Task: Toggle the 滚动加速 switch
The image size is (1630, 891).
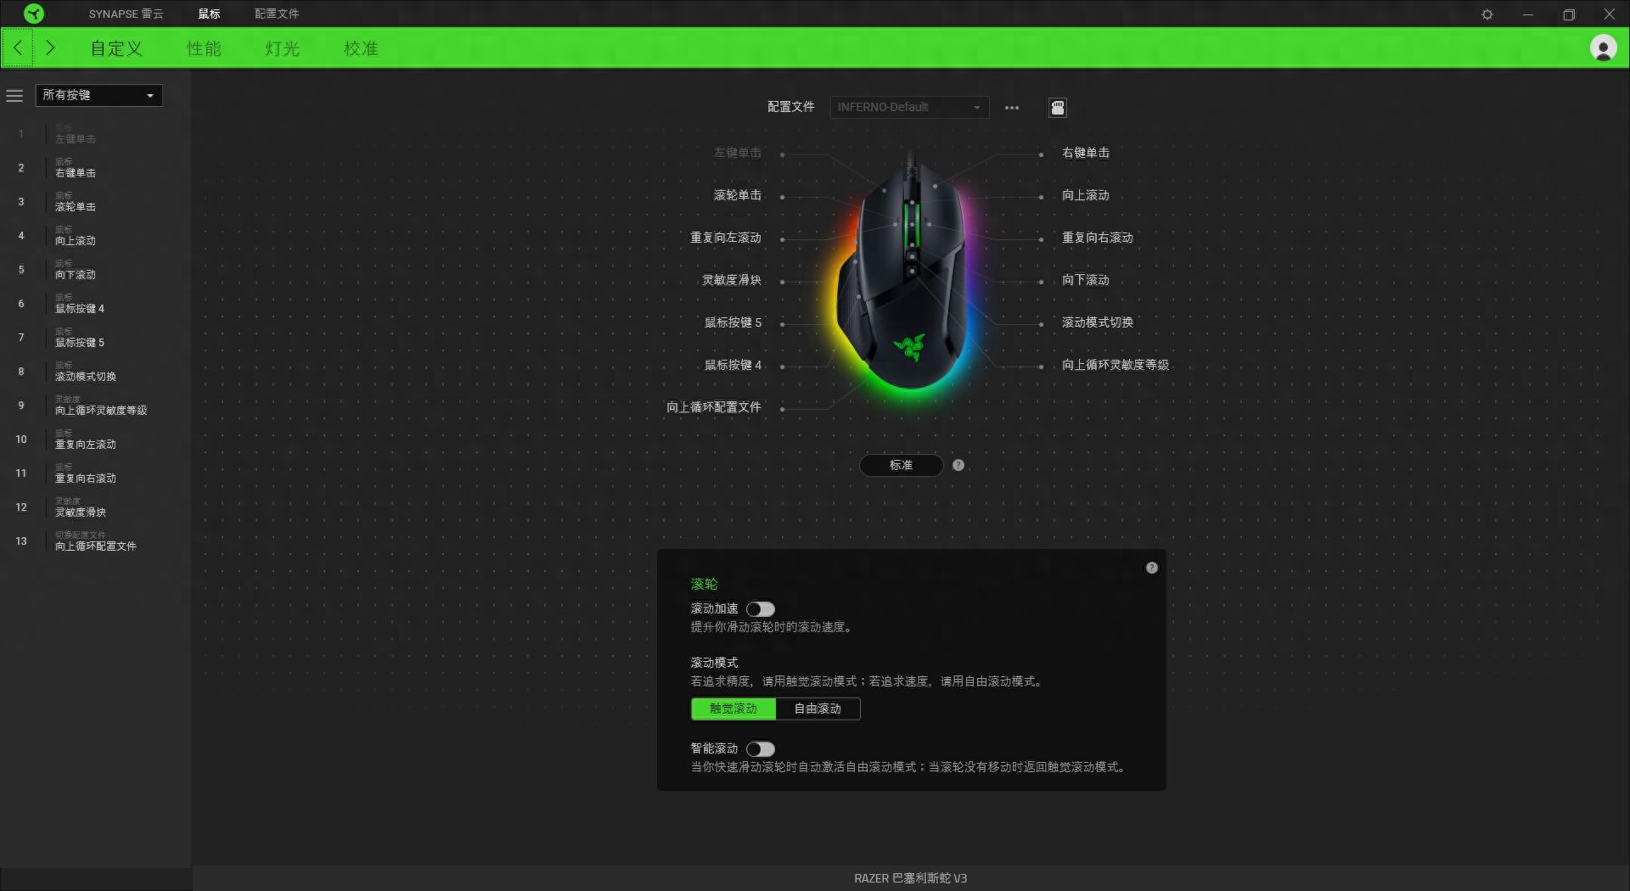Action: [761, 609]
